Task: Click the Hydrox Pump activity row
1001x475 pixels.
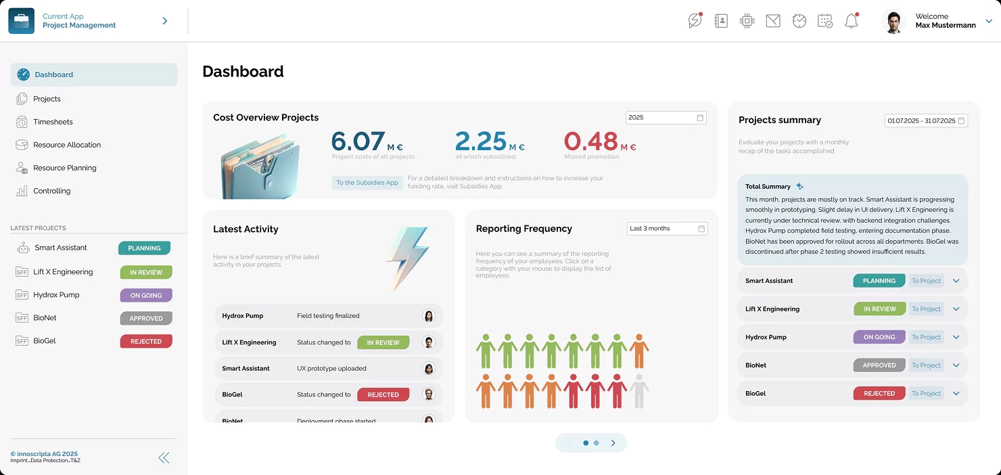Action: tap(329, 316)
